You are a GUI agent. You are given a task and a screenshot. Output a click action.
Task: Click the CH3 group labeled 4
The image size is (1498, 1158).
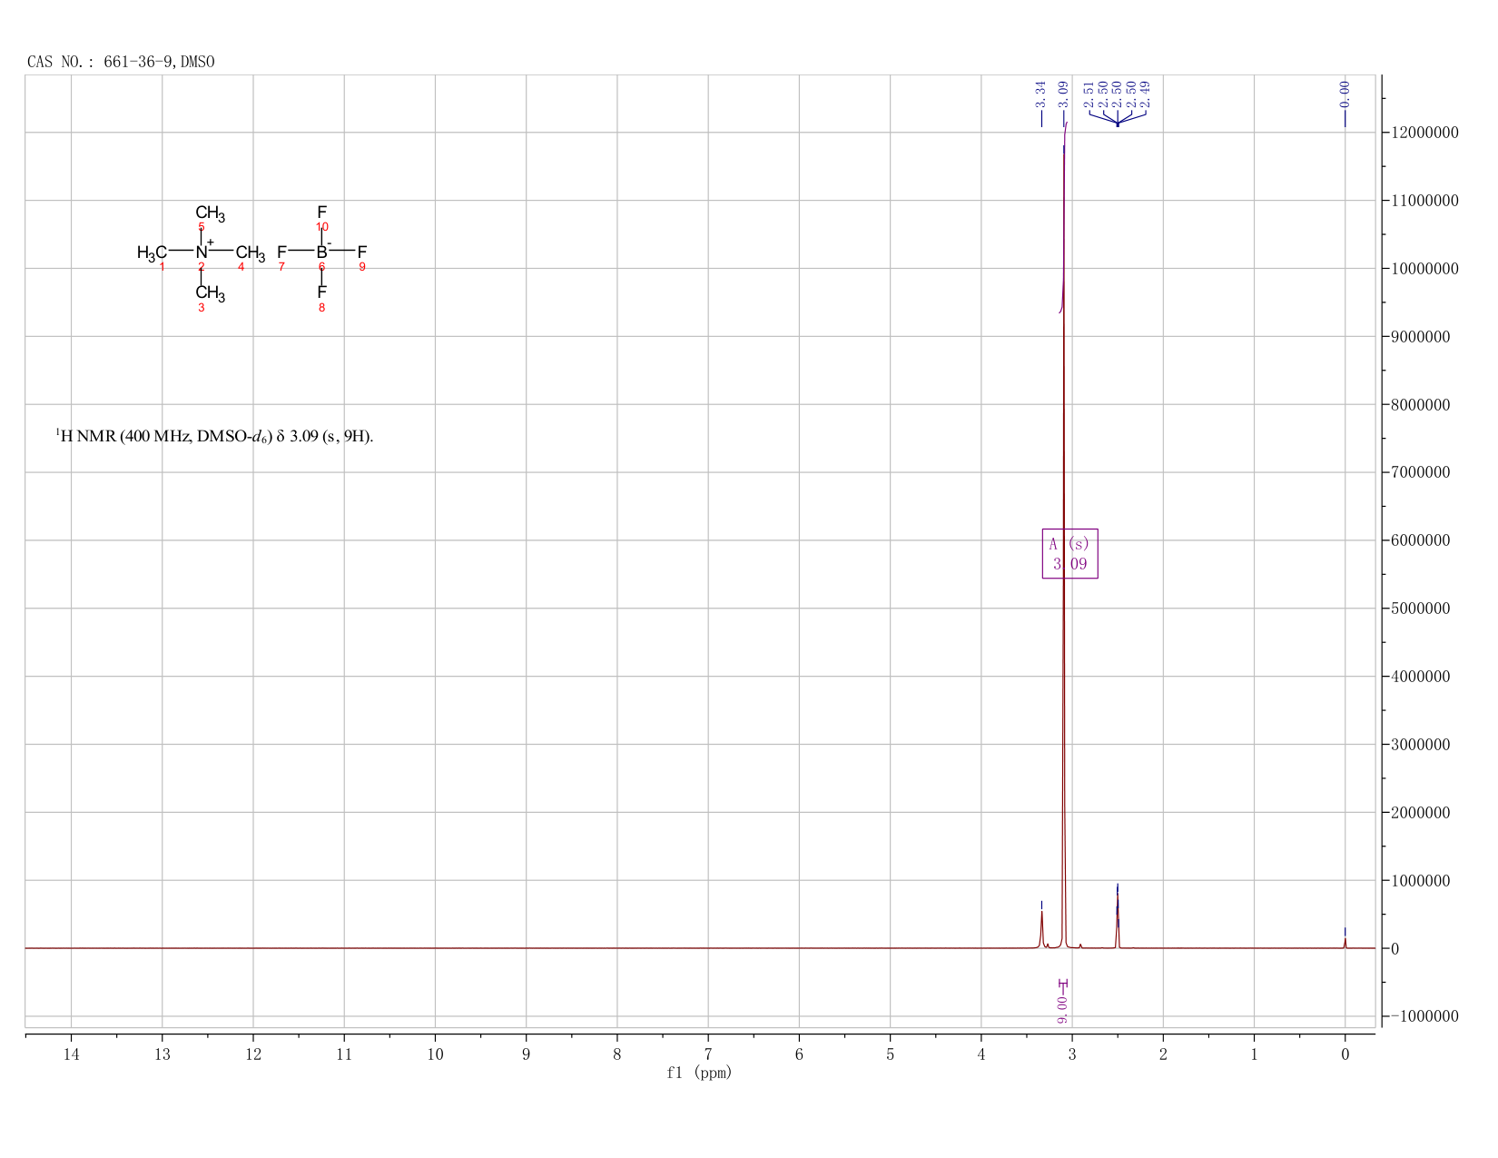[251, 252]
